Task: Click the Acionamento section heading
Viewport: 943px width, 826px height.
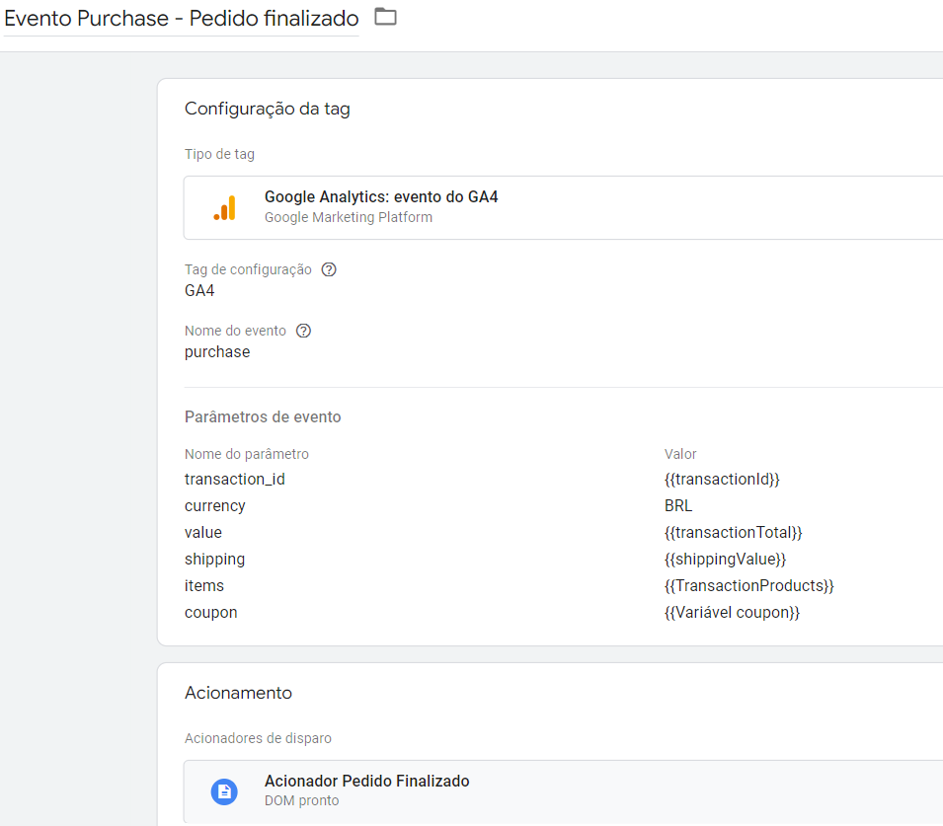Action: pyautogui.click(x=238, y=693)
